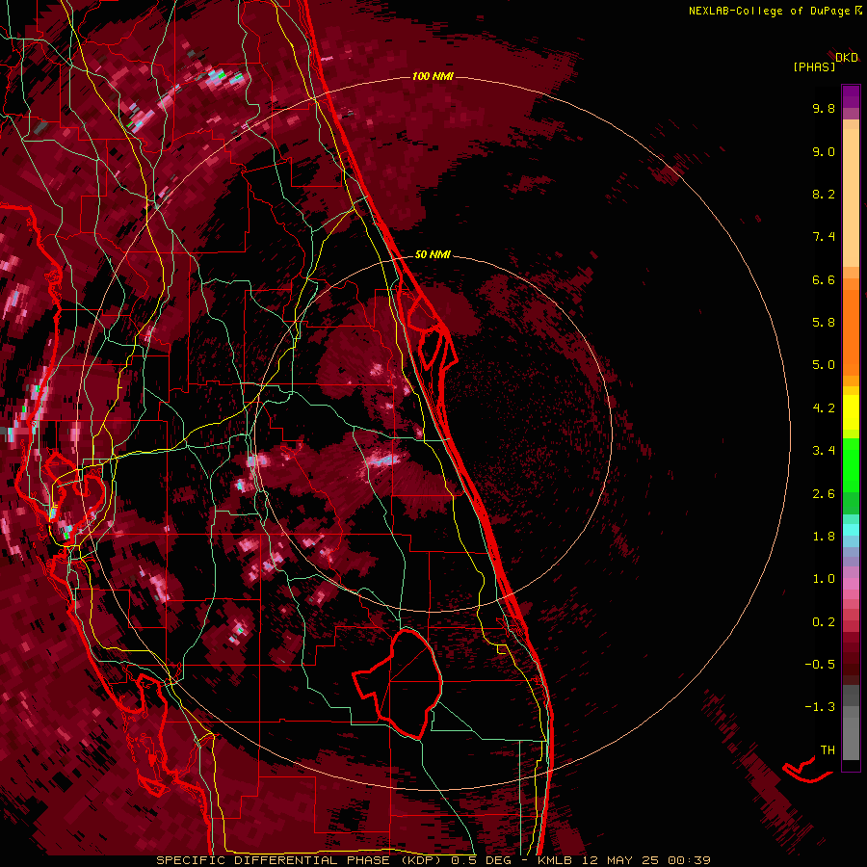This screenshot has height=867, width=867.
Task: Click the 50 NMI range ring label
Action: point(433,254)
